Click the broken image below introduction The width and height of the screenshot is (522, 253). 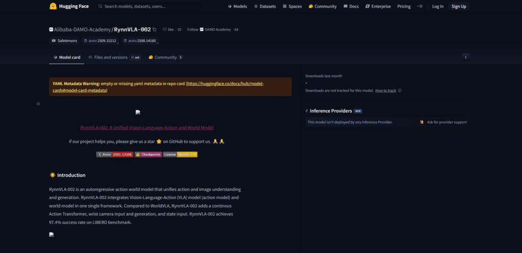(51, 234)
